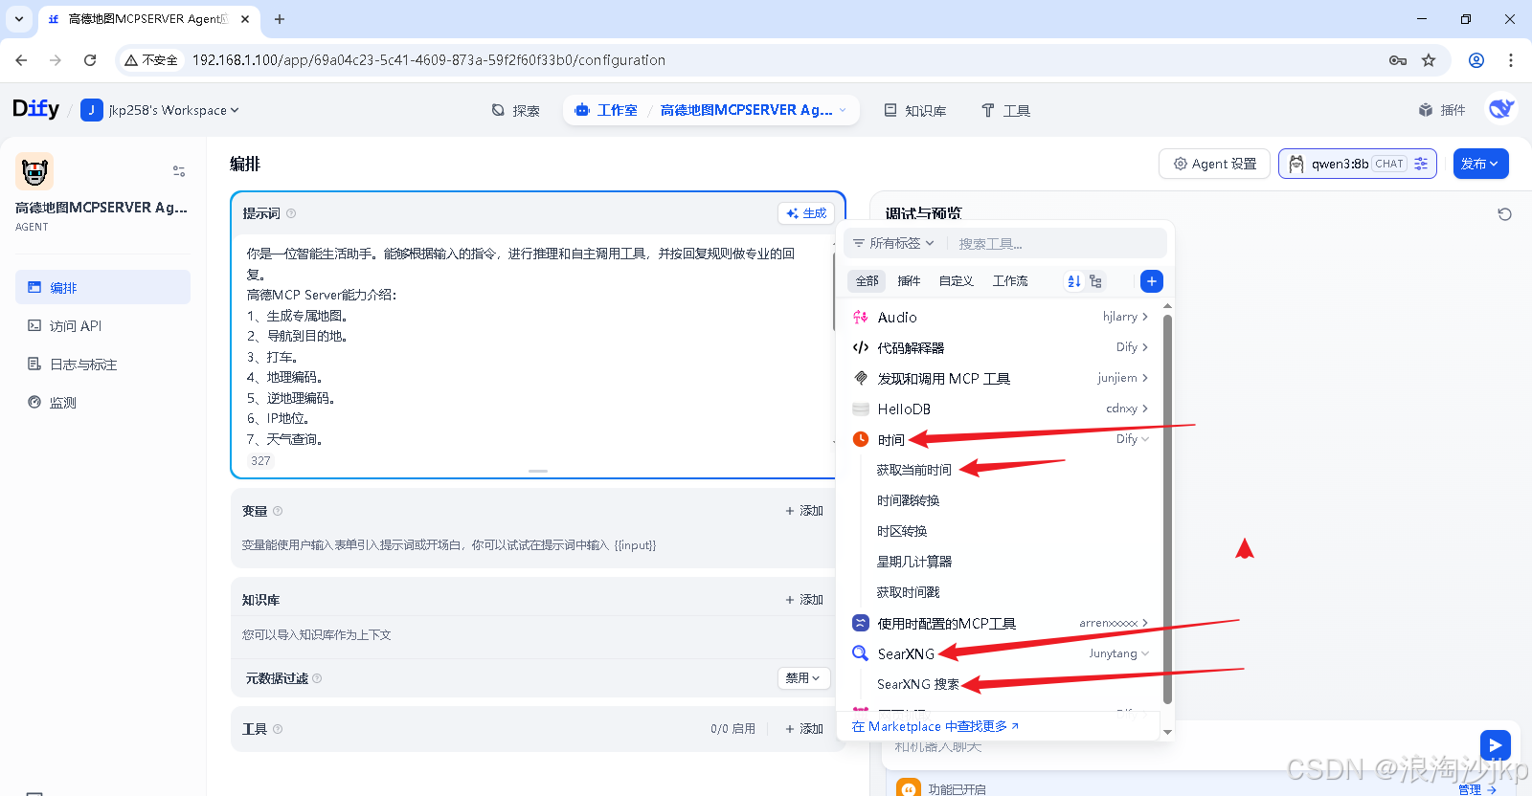Screen dimensions: 1532x796
Task: Click the refresh conversation icon
Action: click(1504, 214)
